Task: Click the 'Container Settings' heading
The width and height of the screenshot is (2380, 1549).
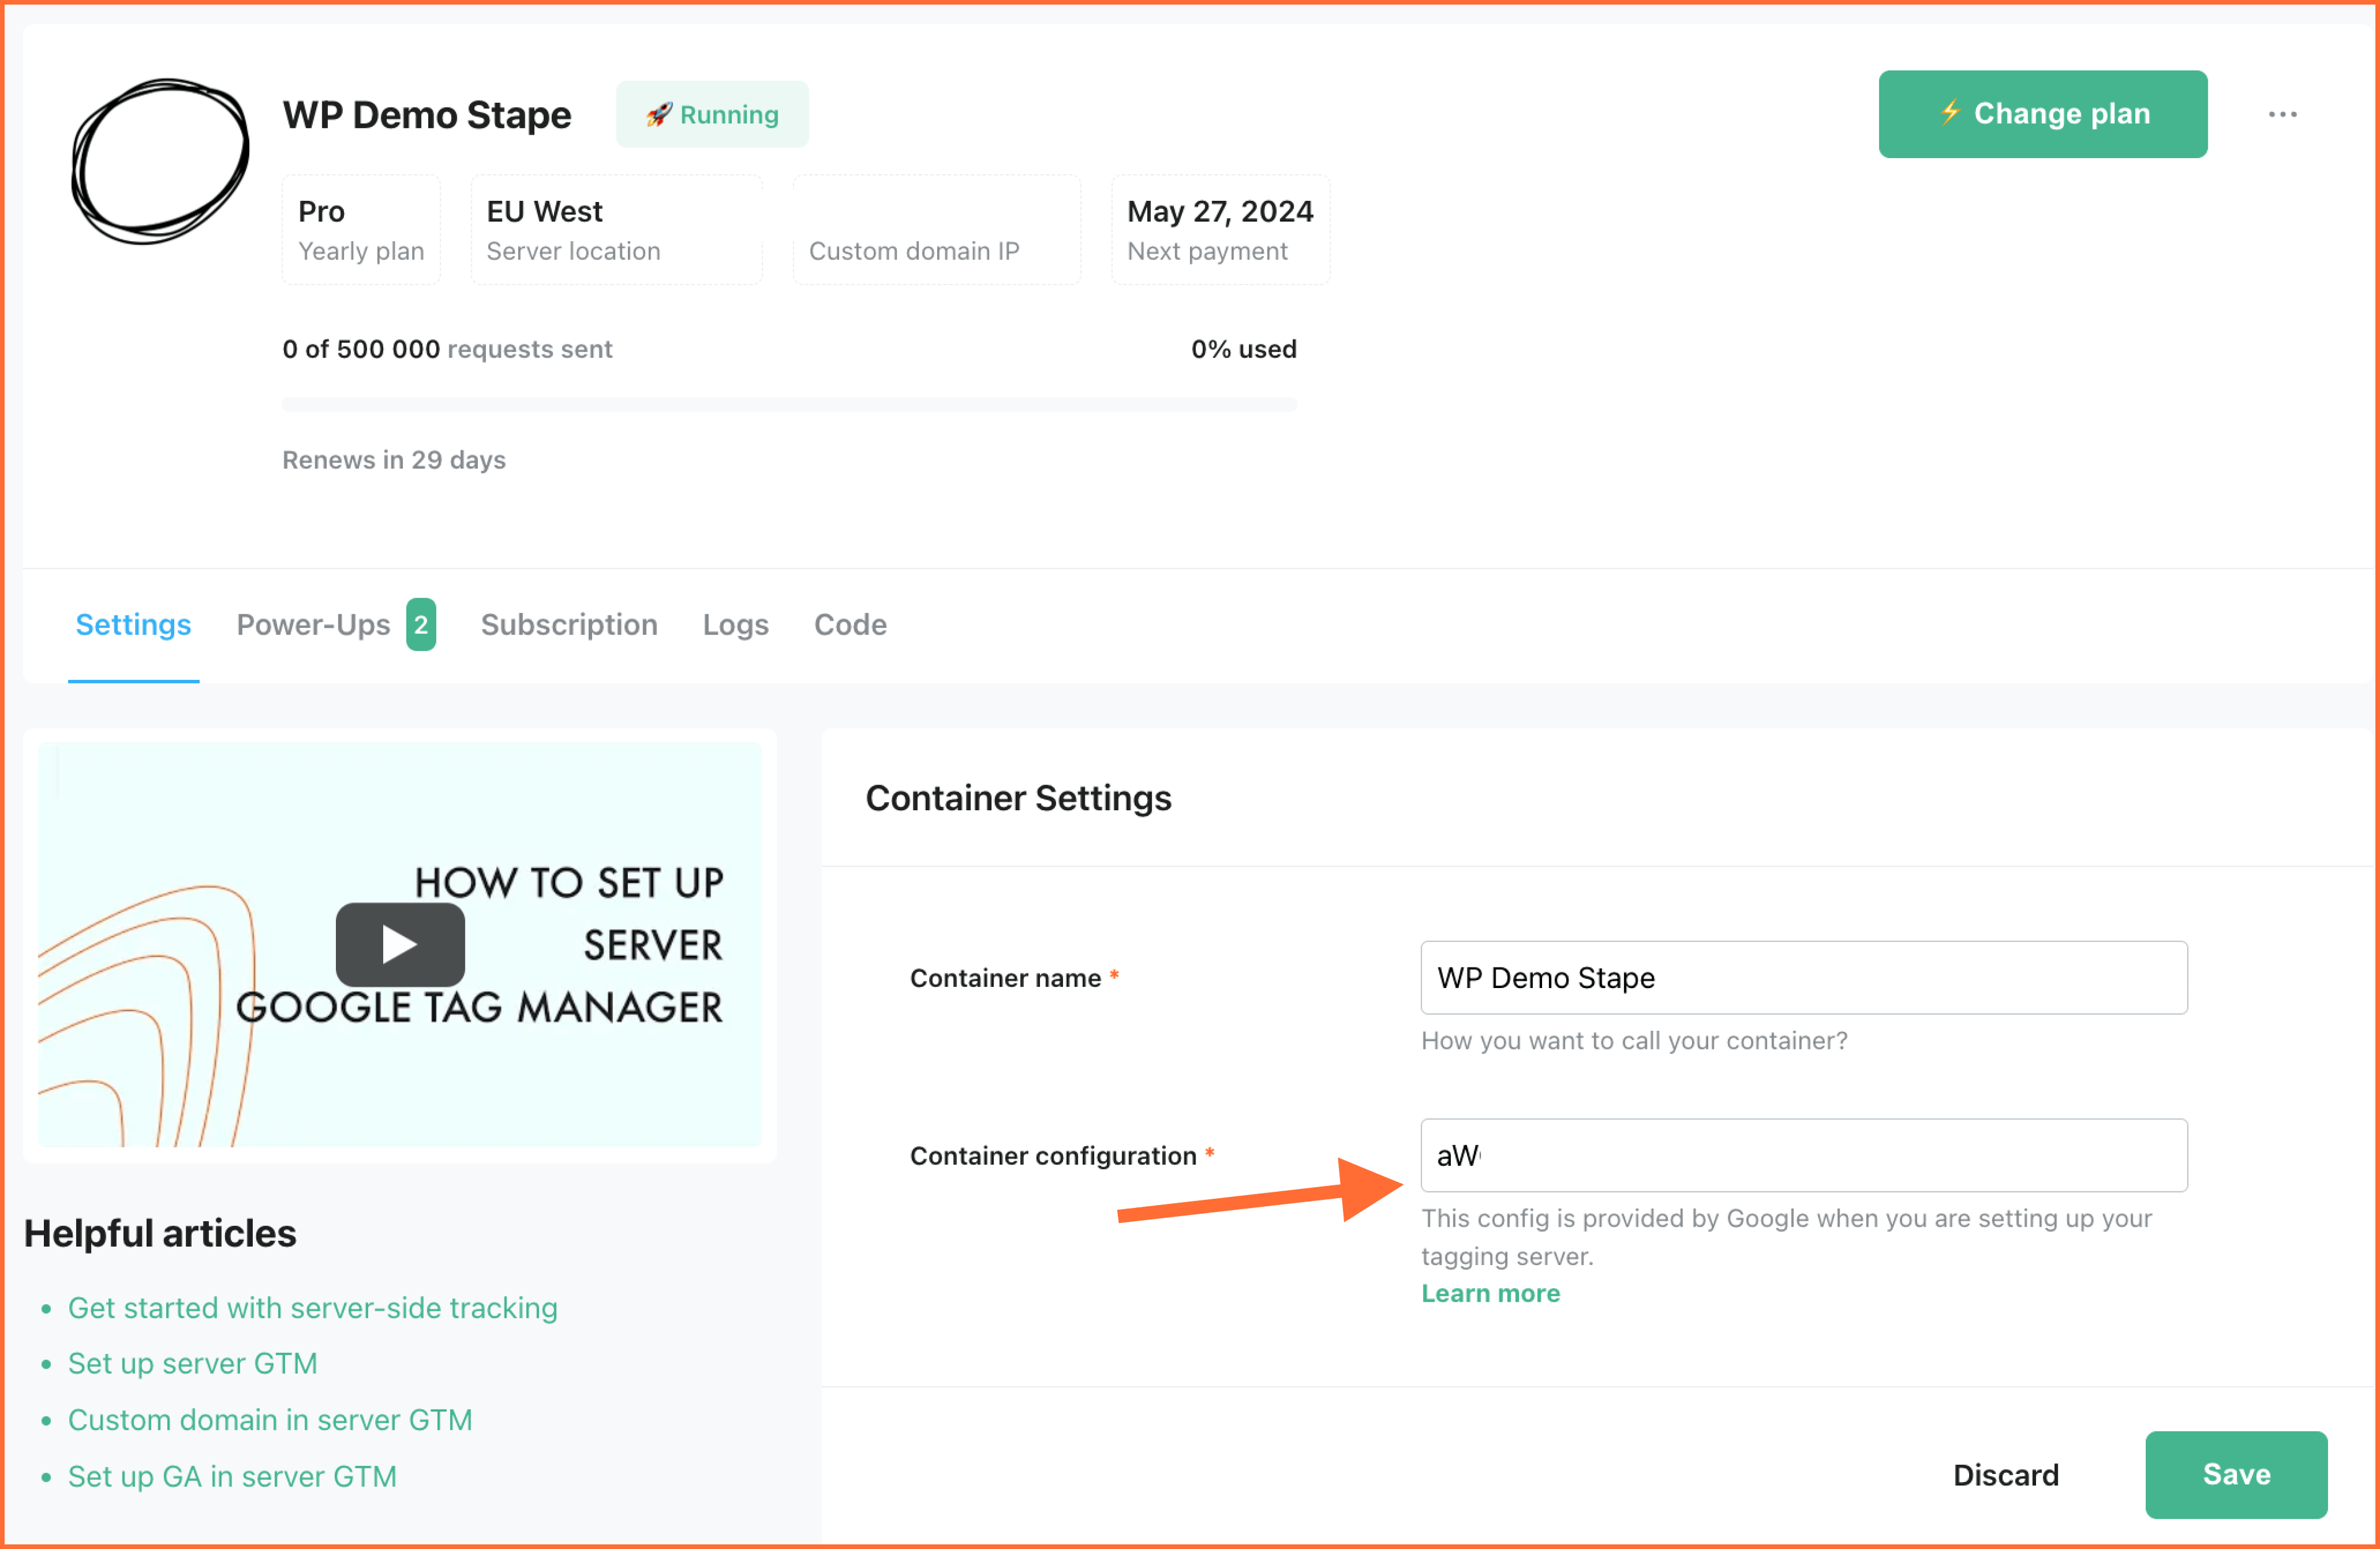Action: click(1018, 798)
